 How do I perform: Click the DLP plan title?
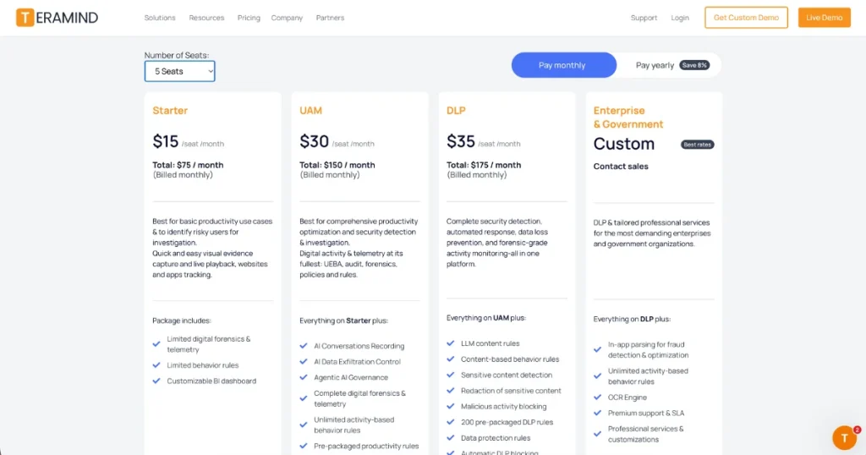(456, 111)
